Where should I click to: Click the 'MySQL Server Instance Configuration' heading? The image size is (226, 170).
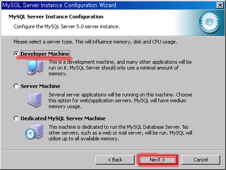tap(56, 17)
